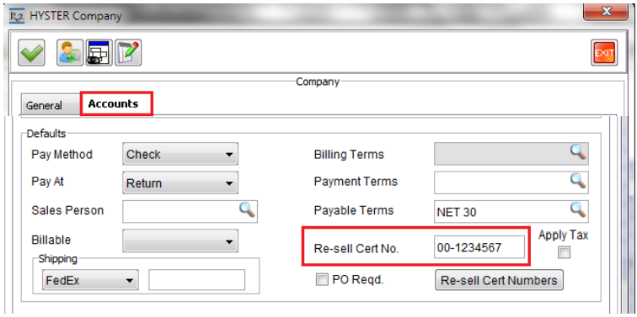The image size is (637, 317).
Task: Switch to the General tab
Action: click(44, 105)
